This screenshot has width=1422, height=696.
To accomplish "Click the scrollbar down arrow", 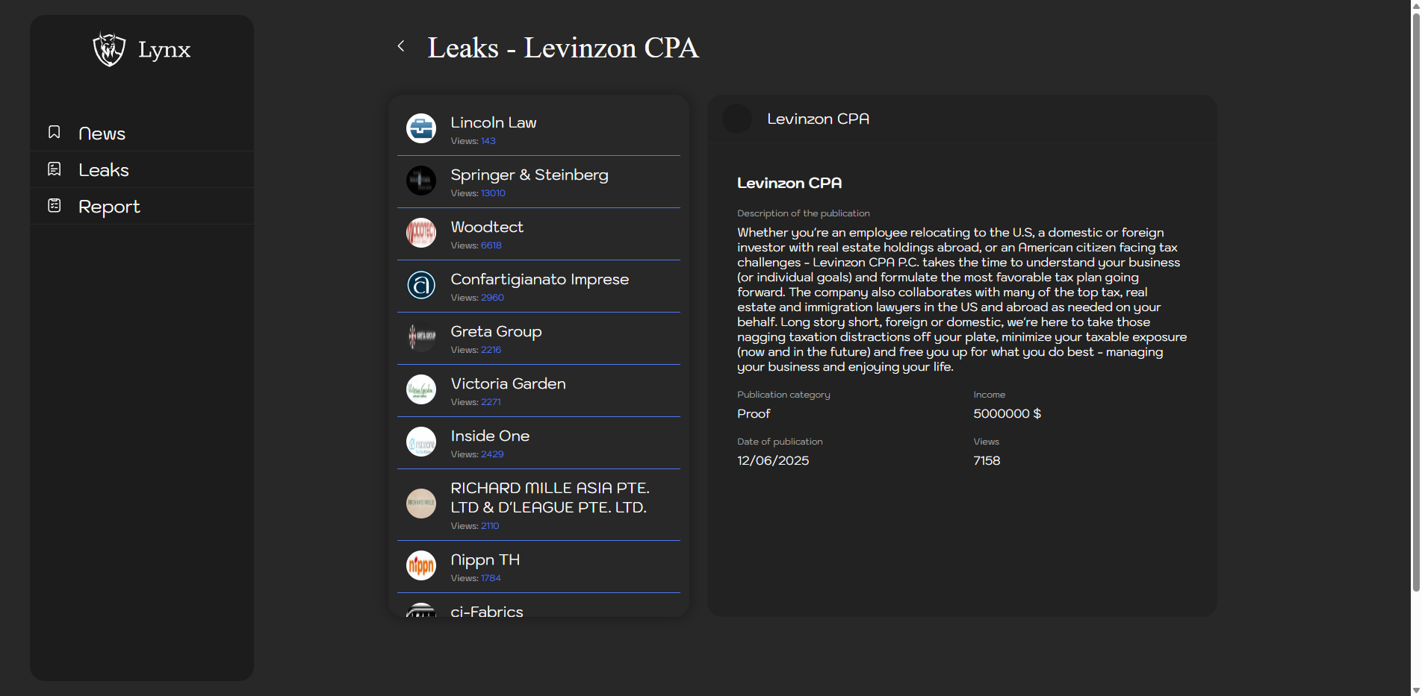I will pyautogui.click(x=1415, y=690).
